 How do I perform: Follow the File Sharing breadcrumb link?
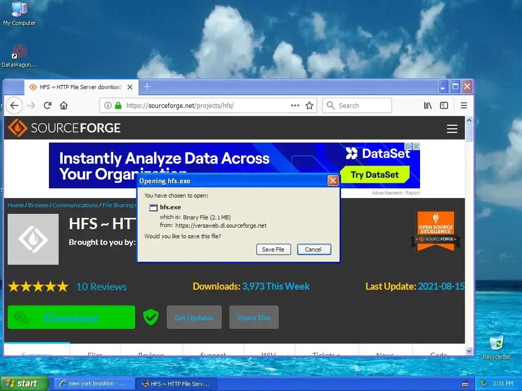click(118, 205)
